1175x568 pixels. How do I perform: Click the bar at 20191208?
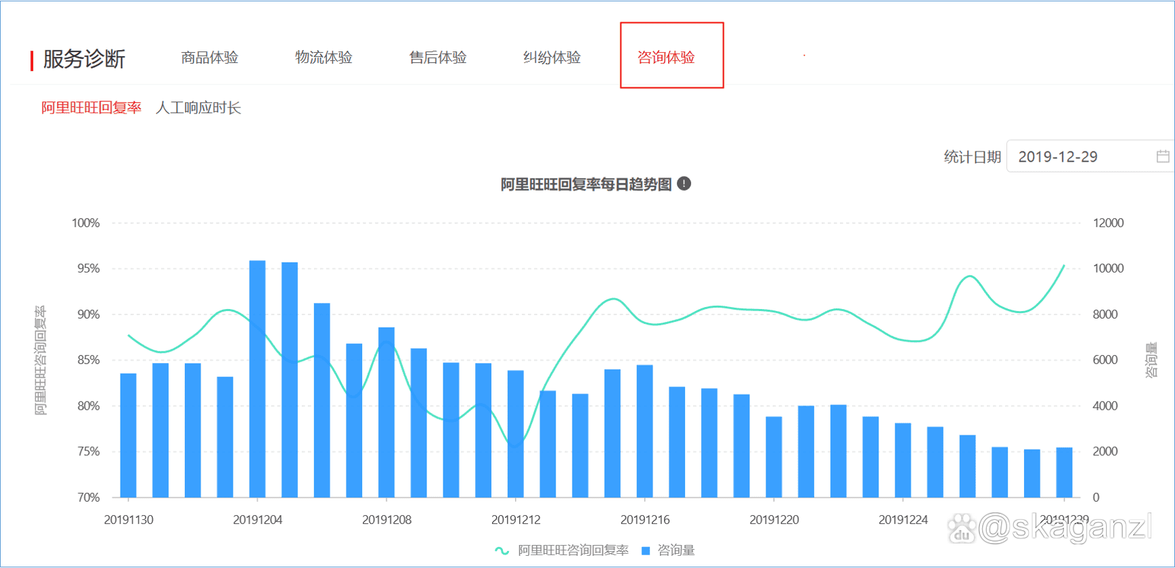click(x=386, y=412)
